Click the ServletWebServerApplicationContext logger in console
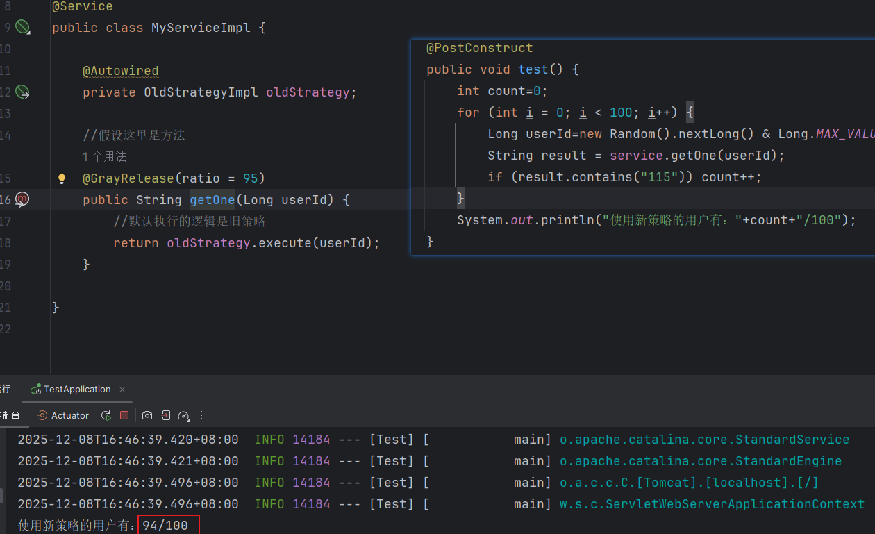The width and height of the screenshot is (875, 534). click(712, 504)
